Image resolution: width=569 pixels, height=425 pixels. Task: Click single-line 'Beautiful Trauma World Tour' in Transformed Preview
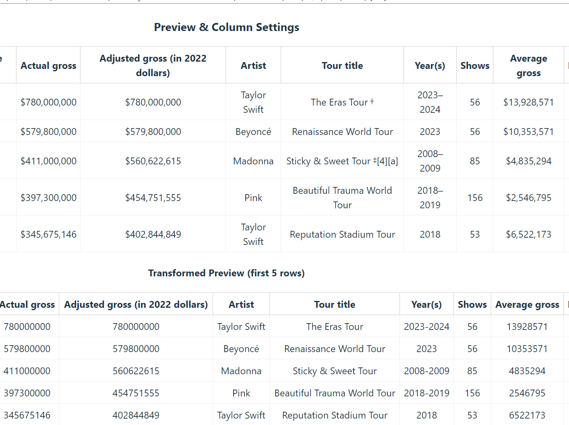tap(335, 393)
